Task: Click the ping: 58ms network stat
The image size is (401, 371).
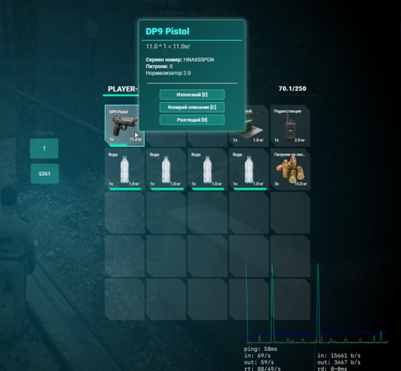Action: 261,349
